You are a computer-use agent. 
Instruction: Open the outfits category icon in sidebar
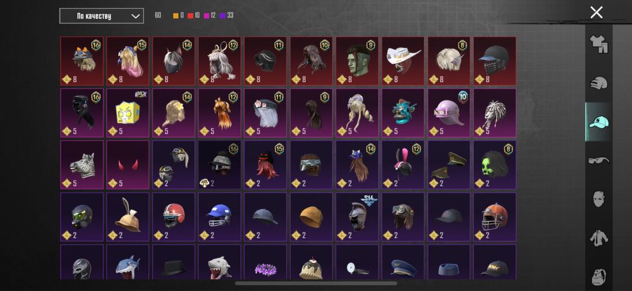(x=599, y=45)
